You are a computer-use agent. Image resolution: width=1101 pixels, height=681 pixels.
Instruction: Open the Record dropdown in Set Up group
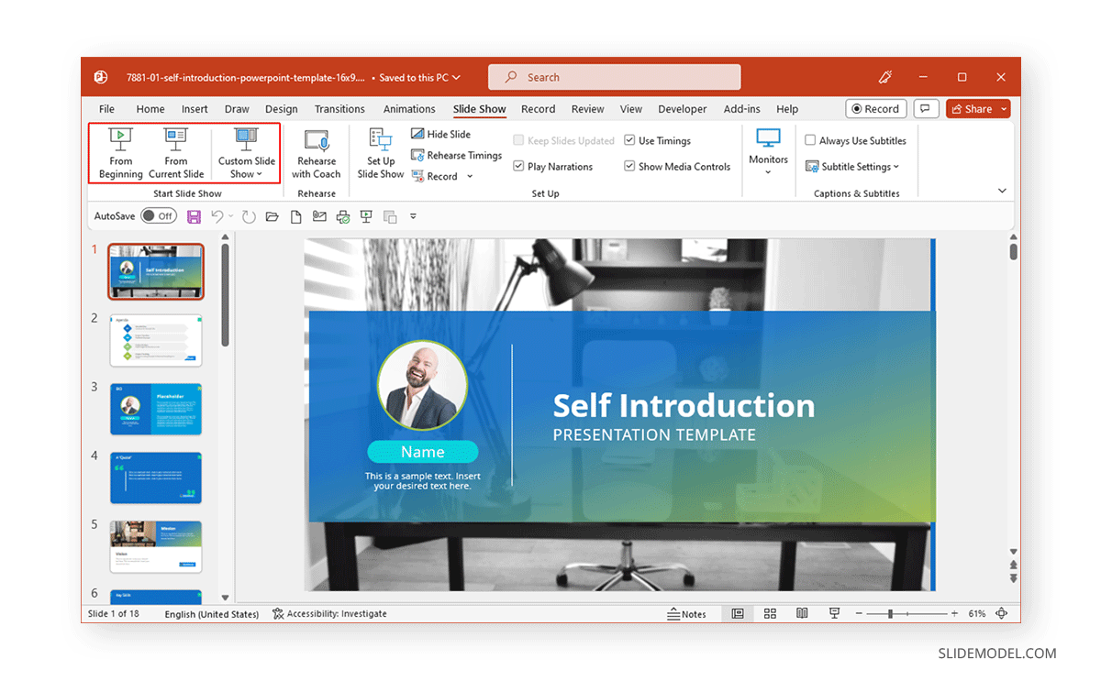pos(470,175)
